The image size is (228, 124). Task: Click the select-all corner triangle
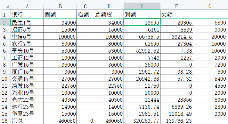click(7, 6)
